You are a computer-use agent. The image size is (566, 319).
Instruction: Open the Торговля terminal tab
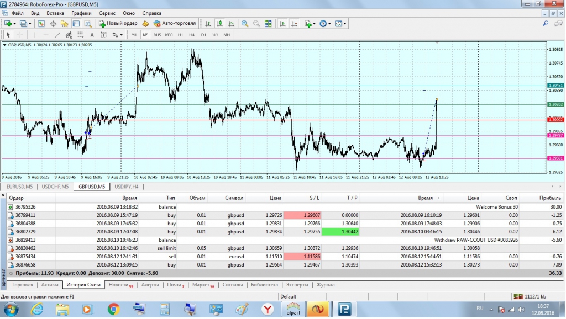click(22, 285)
